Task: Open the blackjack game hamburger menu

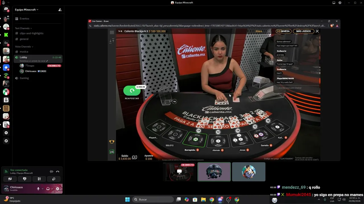Action: coord(112,32)
